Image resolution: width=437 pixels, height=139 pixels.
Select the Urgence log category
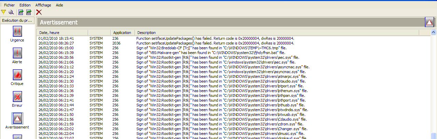click(17, 34)
